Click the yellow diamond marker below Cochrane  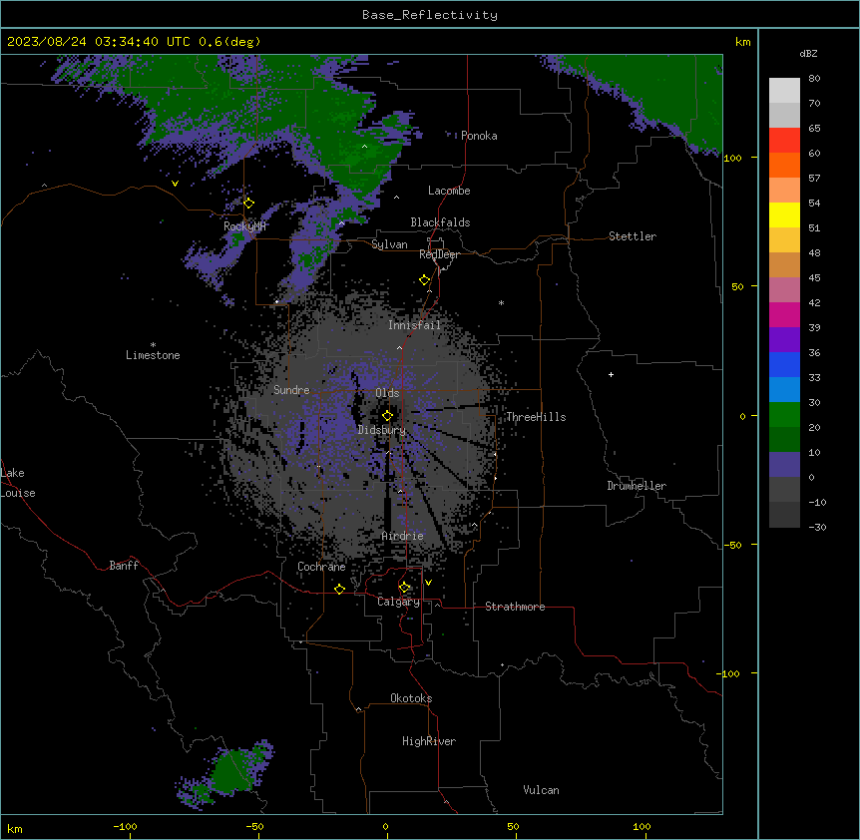click(x=339, y=589)
